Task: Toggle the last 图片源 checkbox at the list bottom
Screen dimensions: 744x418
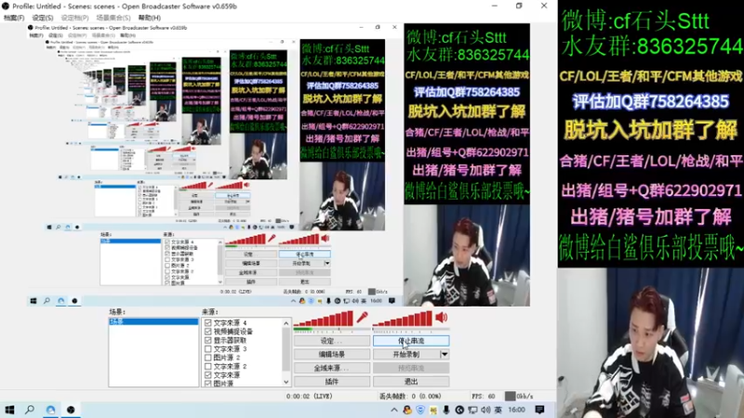Action: click(207, 384)
